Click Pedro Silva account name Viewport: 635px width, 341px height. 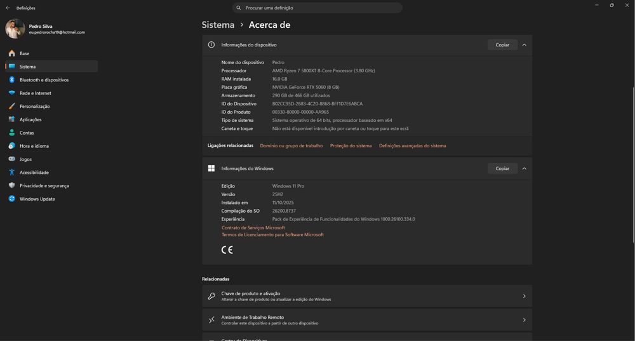[41, 26]
